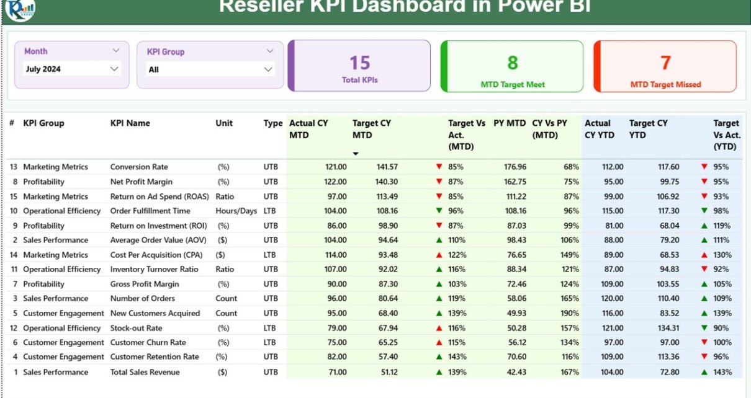Click Total Sales Revenue's green up MTD arrow
The width and height of the screenshot is (751, 398).
point(439,372)
